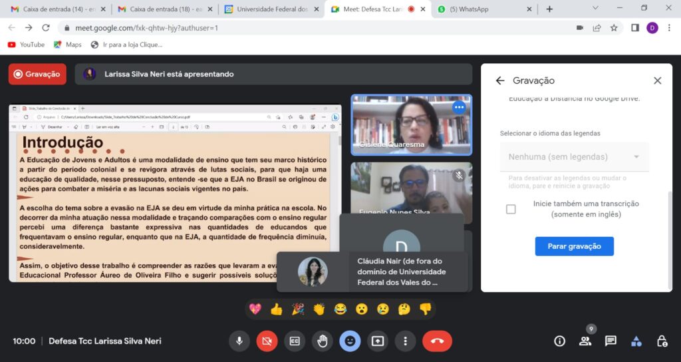This screenshot has width=681, height=362.
Task: Open Chrome three-dot menu
Action: click(669, 28)
